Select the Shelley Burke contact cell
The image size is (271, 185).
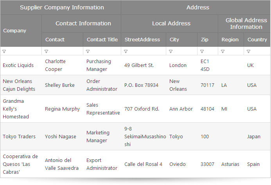coord(63,85)
